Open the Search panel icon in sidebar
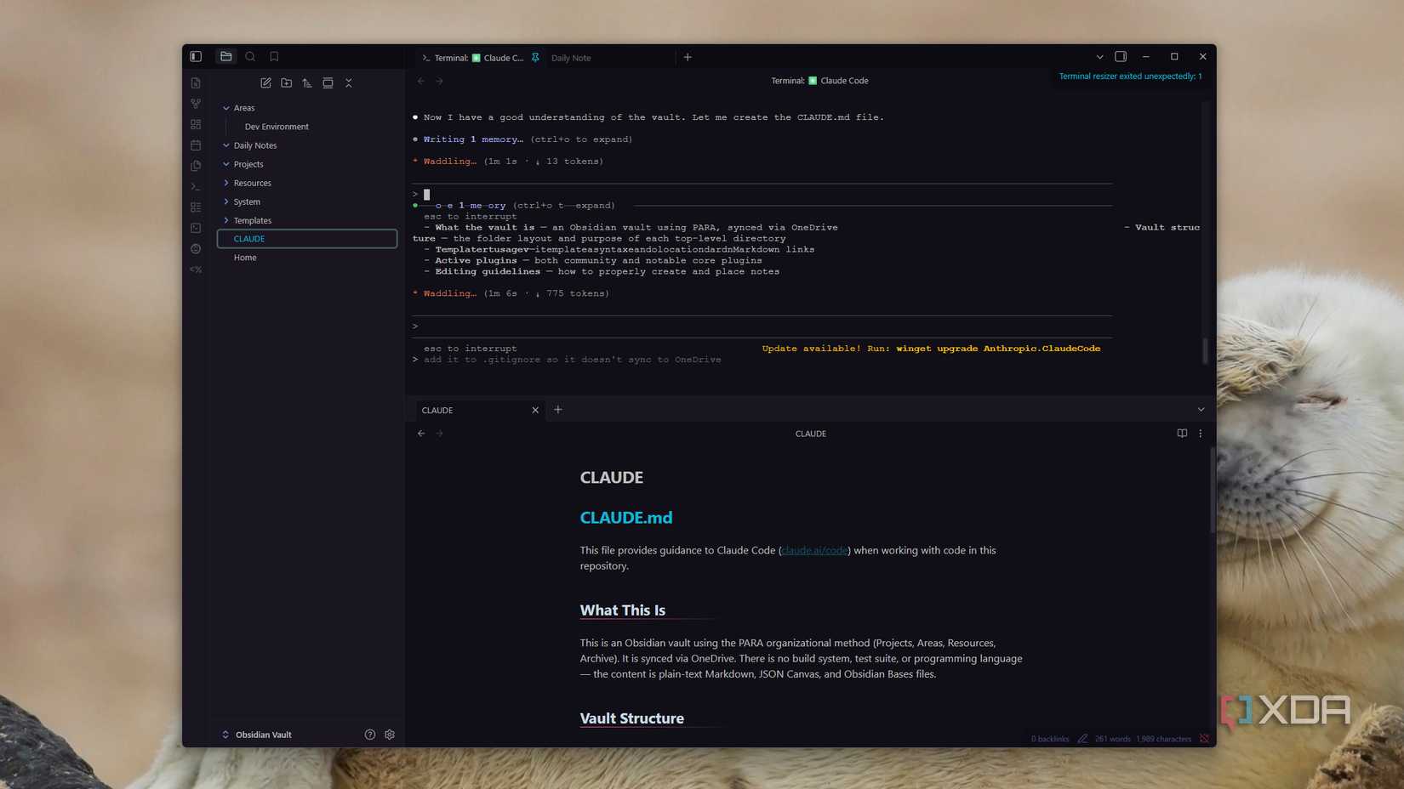The image size is (1404, 789). pos(250,57)
